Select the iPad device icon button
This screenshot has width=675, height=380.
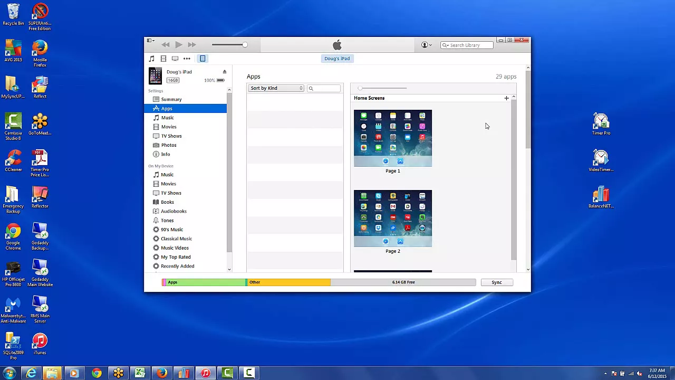click(x=202, y=59)
